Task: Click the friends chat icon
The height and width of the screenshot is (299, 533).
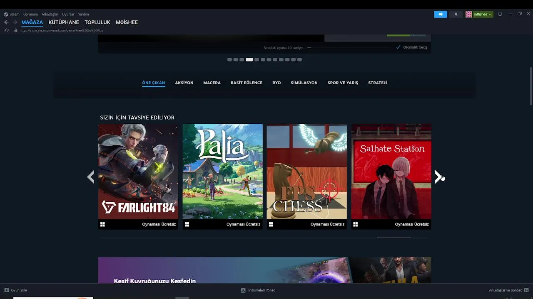Action: pyautogui.click(x=526, y=290)
